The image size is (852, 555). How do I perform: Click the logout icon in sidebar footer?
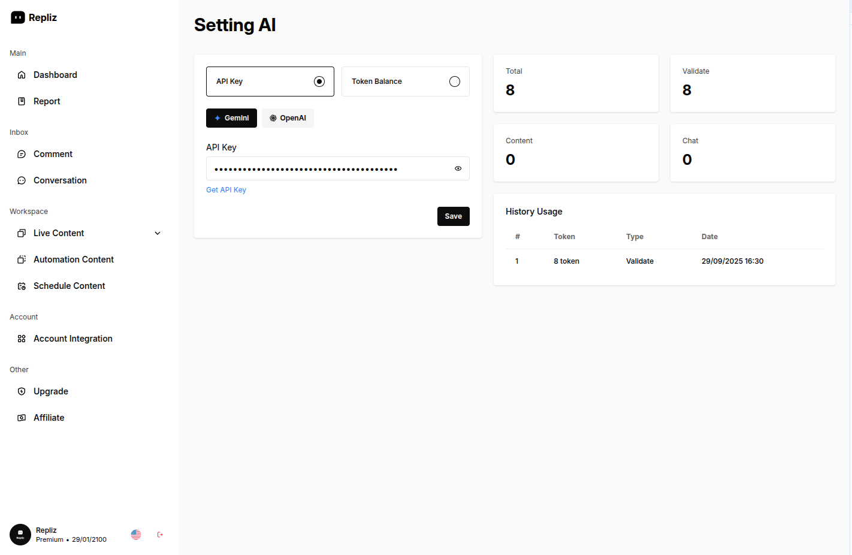pos(160,535)
